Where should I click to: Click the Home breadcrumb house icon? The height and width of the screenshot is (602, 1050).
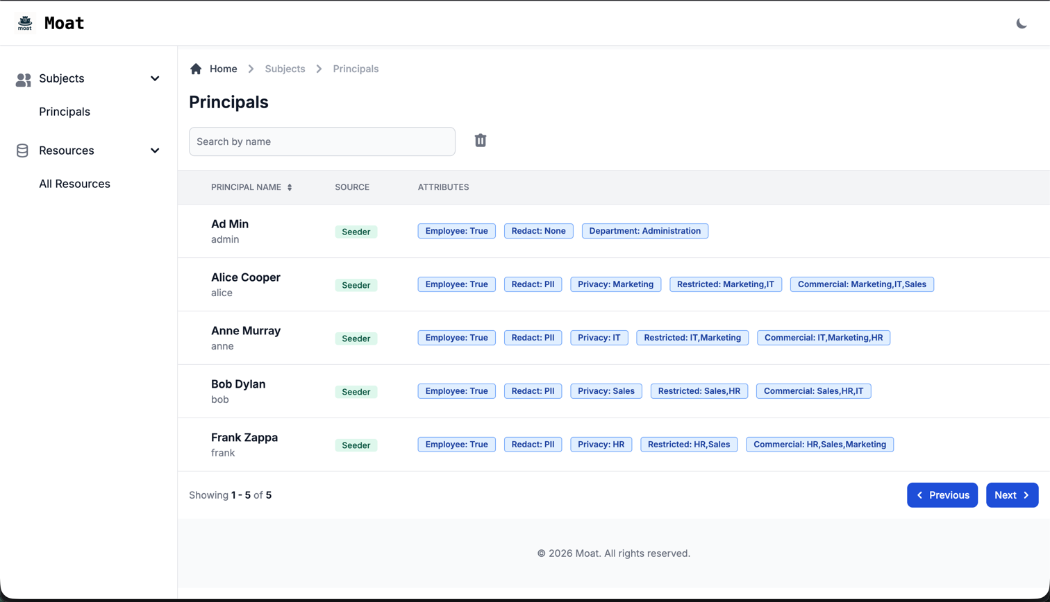(x=195, y=68)
